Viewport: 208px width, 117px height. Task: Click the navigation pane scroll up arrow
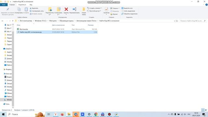pos(13,25)
